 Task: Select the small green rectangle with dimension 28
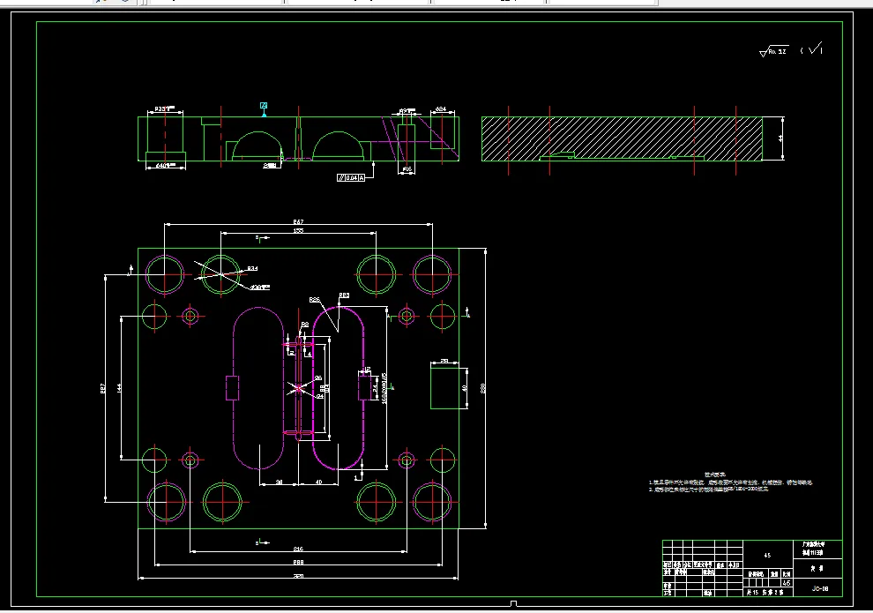[444, 388]
